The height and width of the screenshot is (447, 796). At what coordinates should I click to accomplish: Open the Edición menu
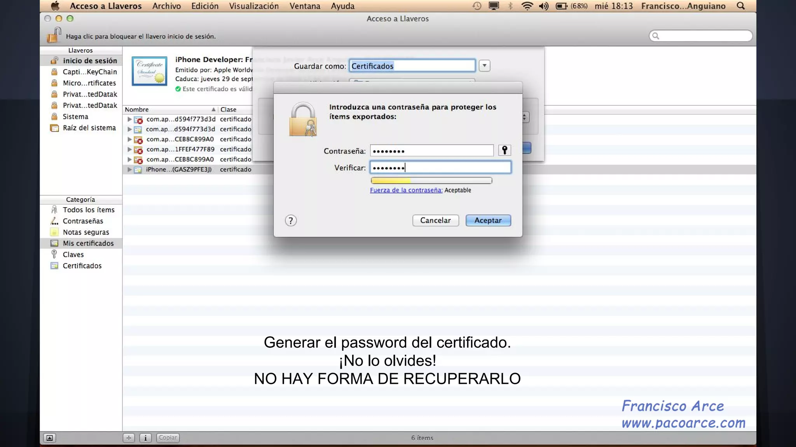click(x=205, y=6)
